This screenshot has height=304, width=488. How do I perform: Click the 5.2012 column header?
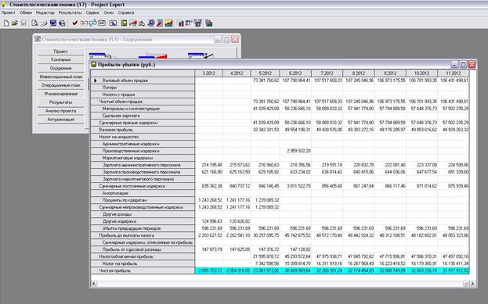(x=266, y=73)
